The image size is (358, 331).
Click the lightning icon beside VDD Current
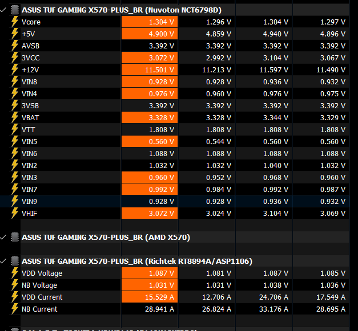(15, 297)
